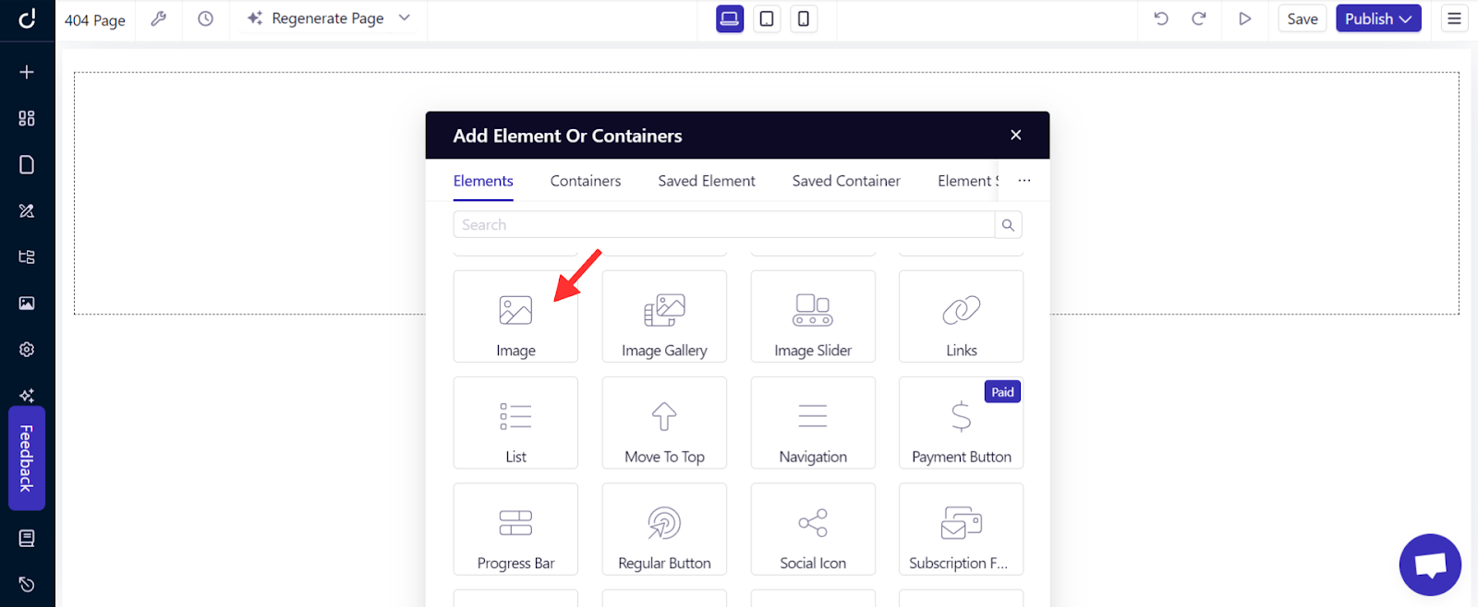
Task: Add a Navigation element
Action: click(x=813, y=423)
